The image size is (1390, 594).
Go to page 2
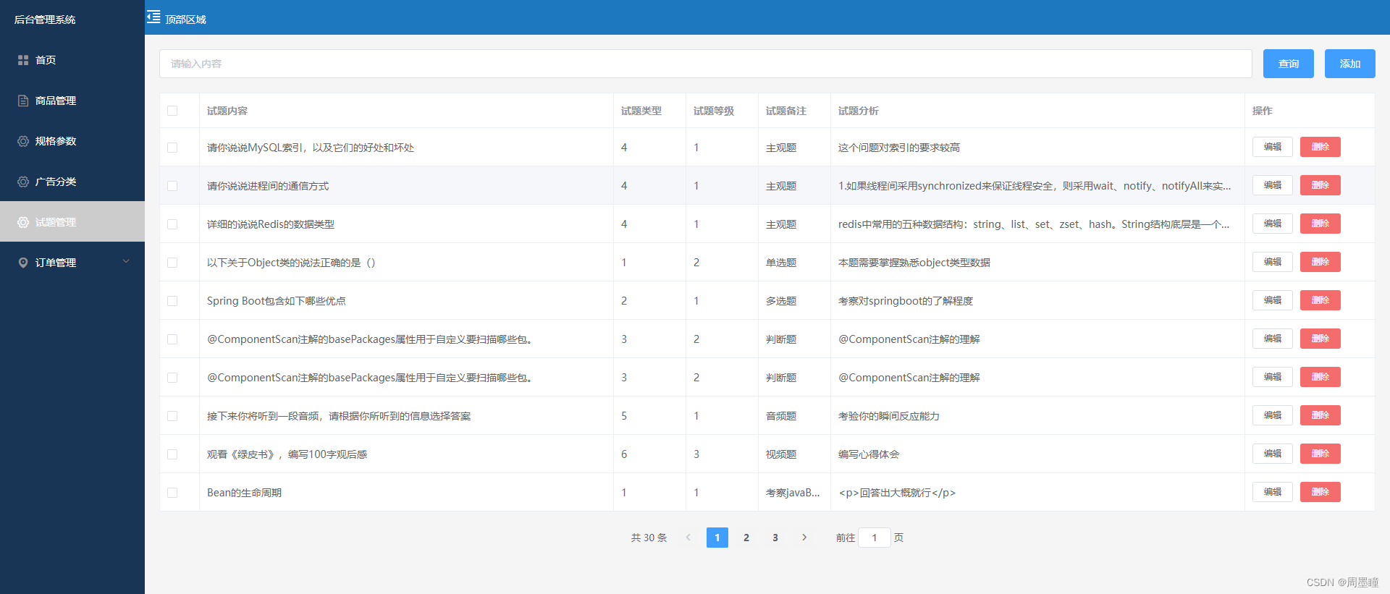point(746,538)
